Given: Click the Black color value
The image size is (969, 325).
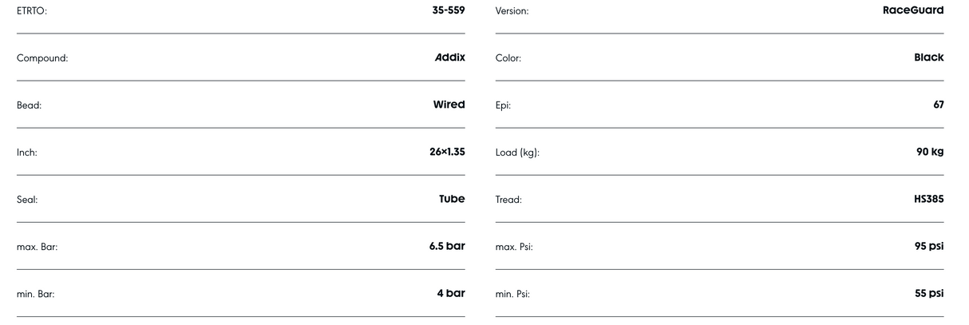Looking at the screenshot, I should click(929, 57).
